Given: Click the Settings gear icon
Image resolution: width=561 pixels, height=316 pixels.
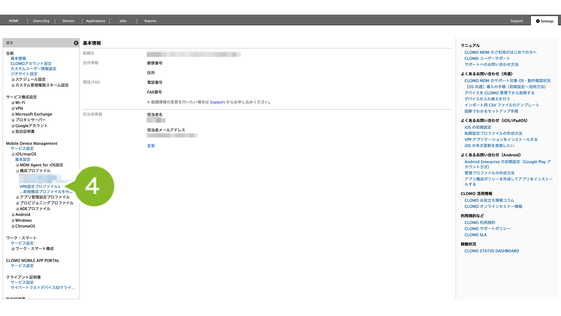Looking at the screenshot, I should [x=538, y=21].
